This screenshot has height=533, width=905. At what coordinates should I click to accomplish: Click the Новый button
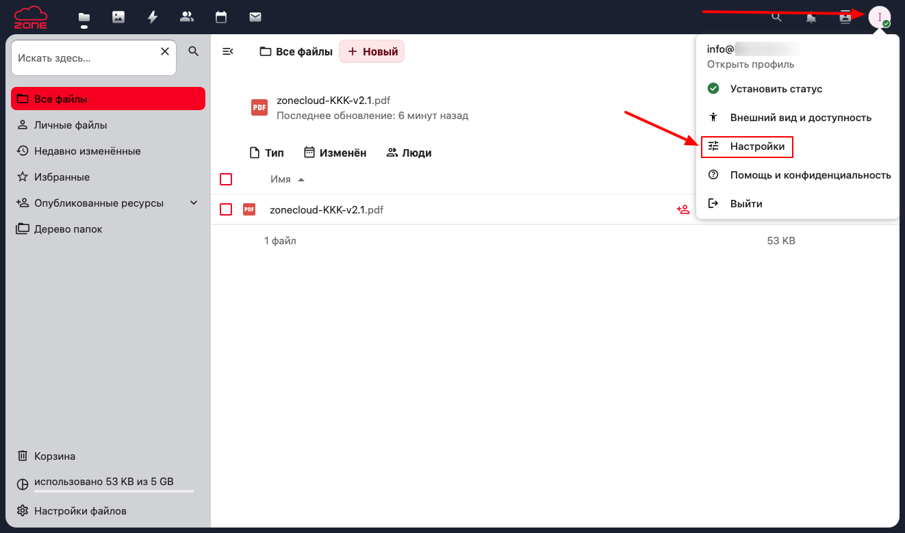(x=372, y=51)
